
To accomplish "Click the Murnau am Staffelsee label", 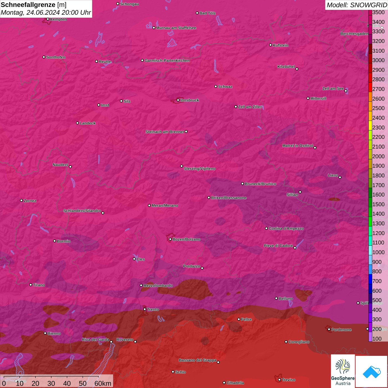I will click(176, 28).
